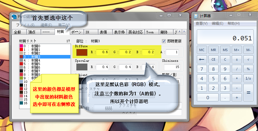Open the 表情 tab
Viewport: 258px width, 131px height.
click(105, 32)
